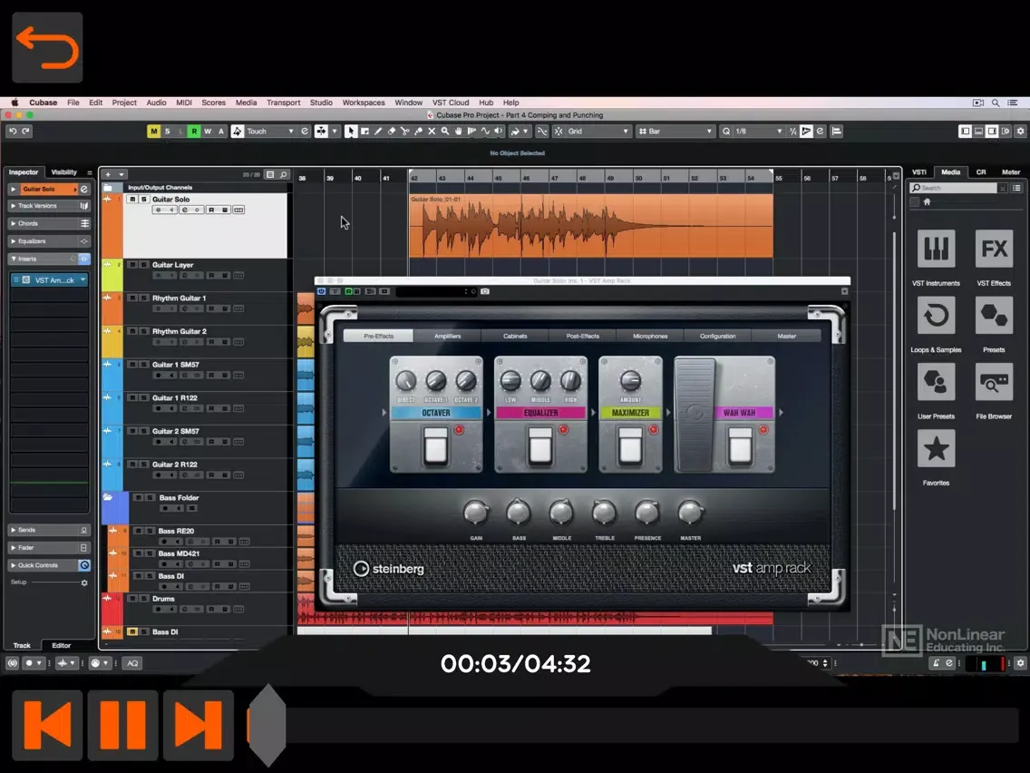Open the File Browser tile

point(993,381)
